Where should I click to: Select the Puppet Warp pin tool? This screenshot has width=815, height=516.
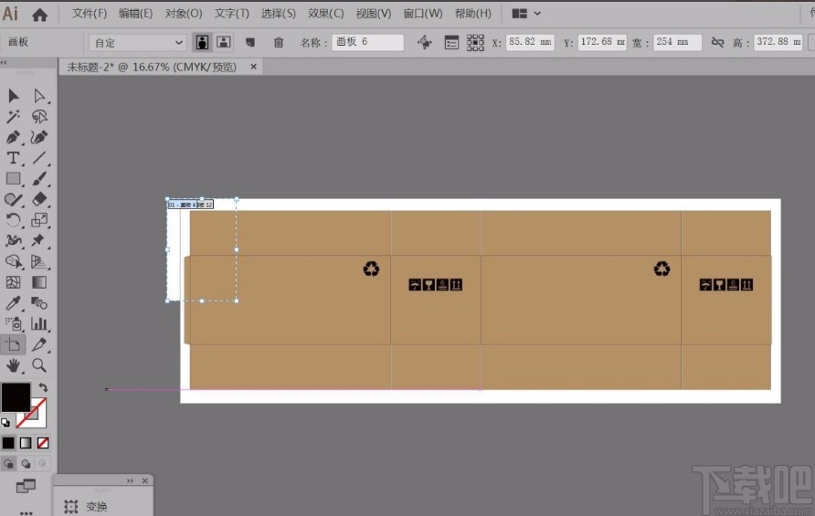click(39, 240)
